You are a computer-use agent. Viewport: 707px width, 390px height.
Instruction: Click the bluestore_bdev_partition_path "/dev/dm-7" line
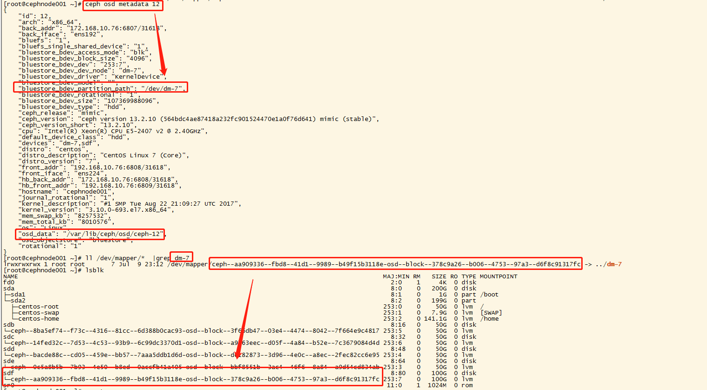(102, 88)
